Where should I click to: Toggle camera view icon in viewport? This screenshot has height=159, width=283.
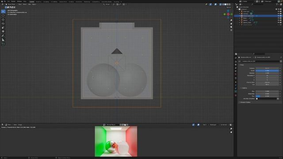tap(231, 27)
